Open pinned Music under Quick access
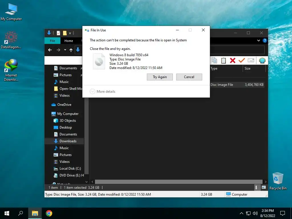Screen dimensions: 292x219 pyautogui.click(x=64, y=82)
